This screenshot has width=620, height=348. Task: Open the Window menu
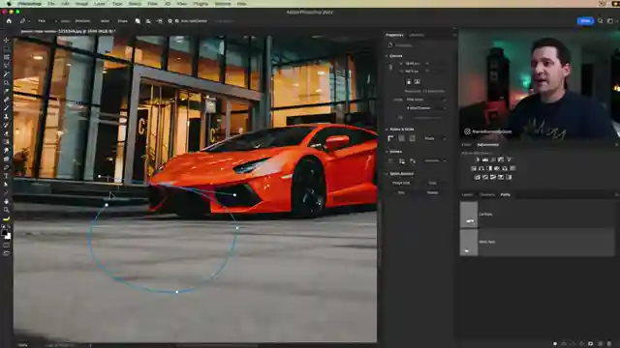coord(223,4)
